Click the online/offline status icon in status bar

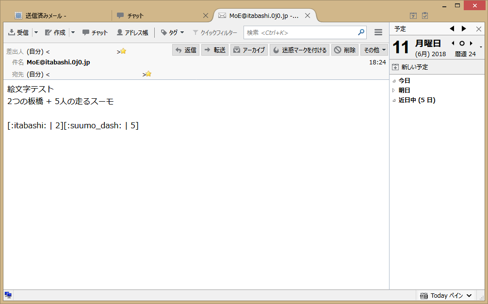tap(8, 295)
